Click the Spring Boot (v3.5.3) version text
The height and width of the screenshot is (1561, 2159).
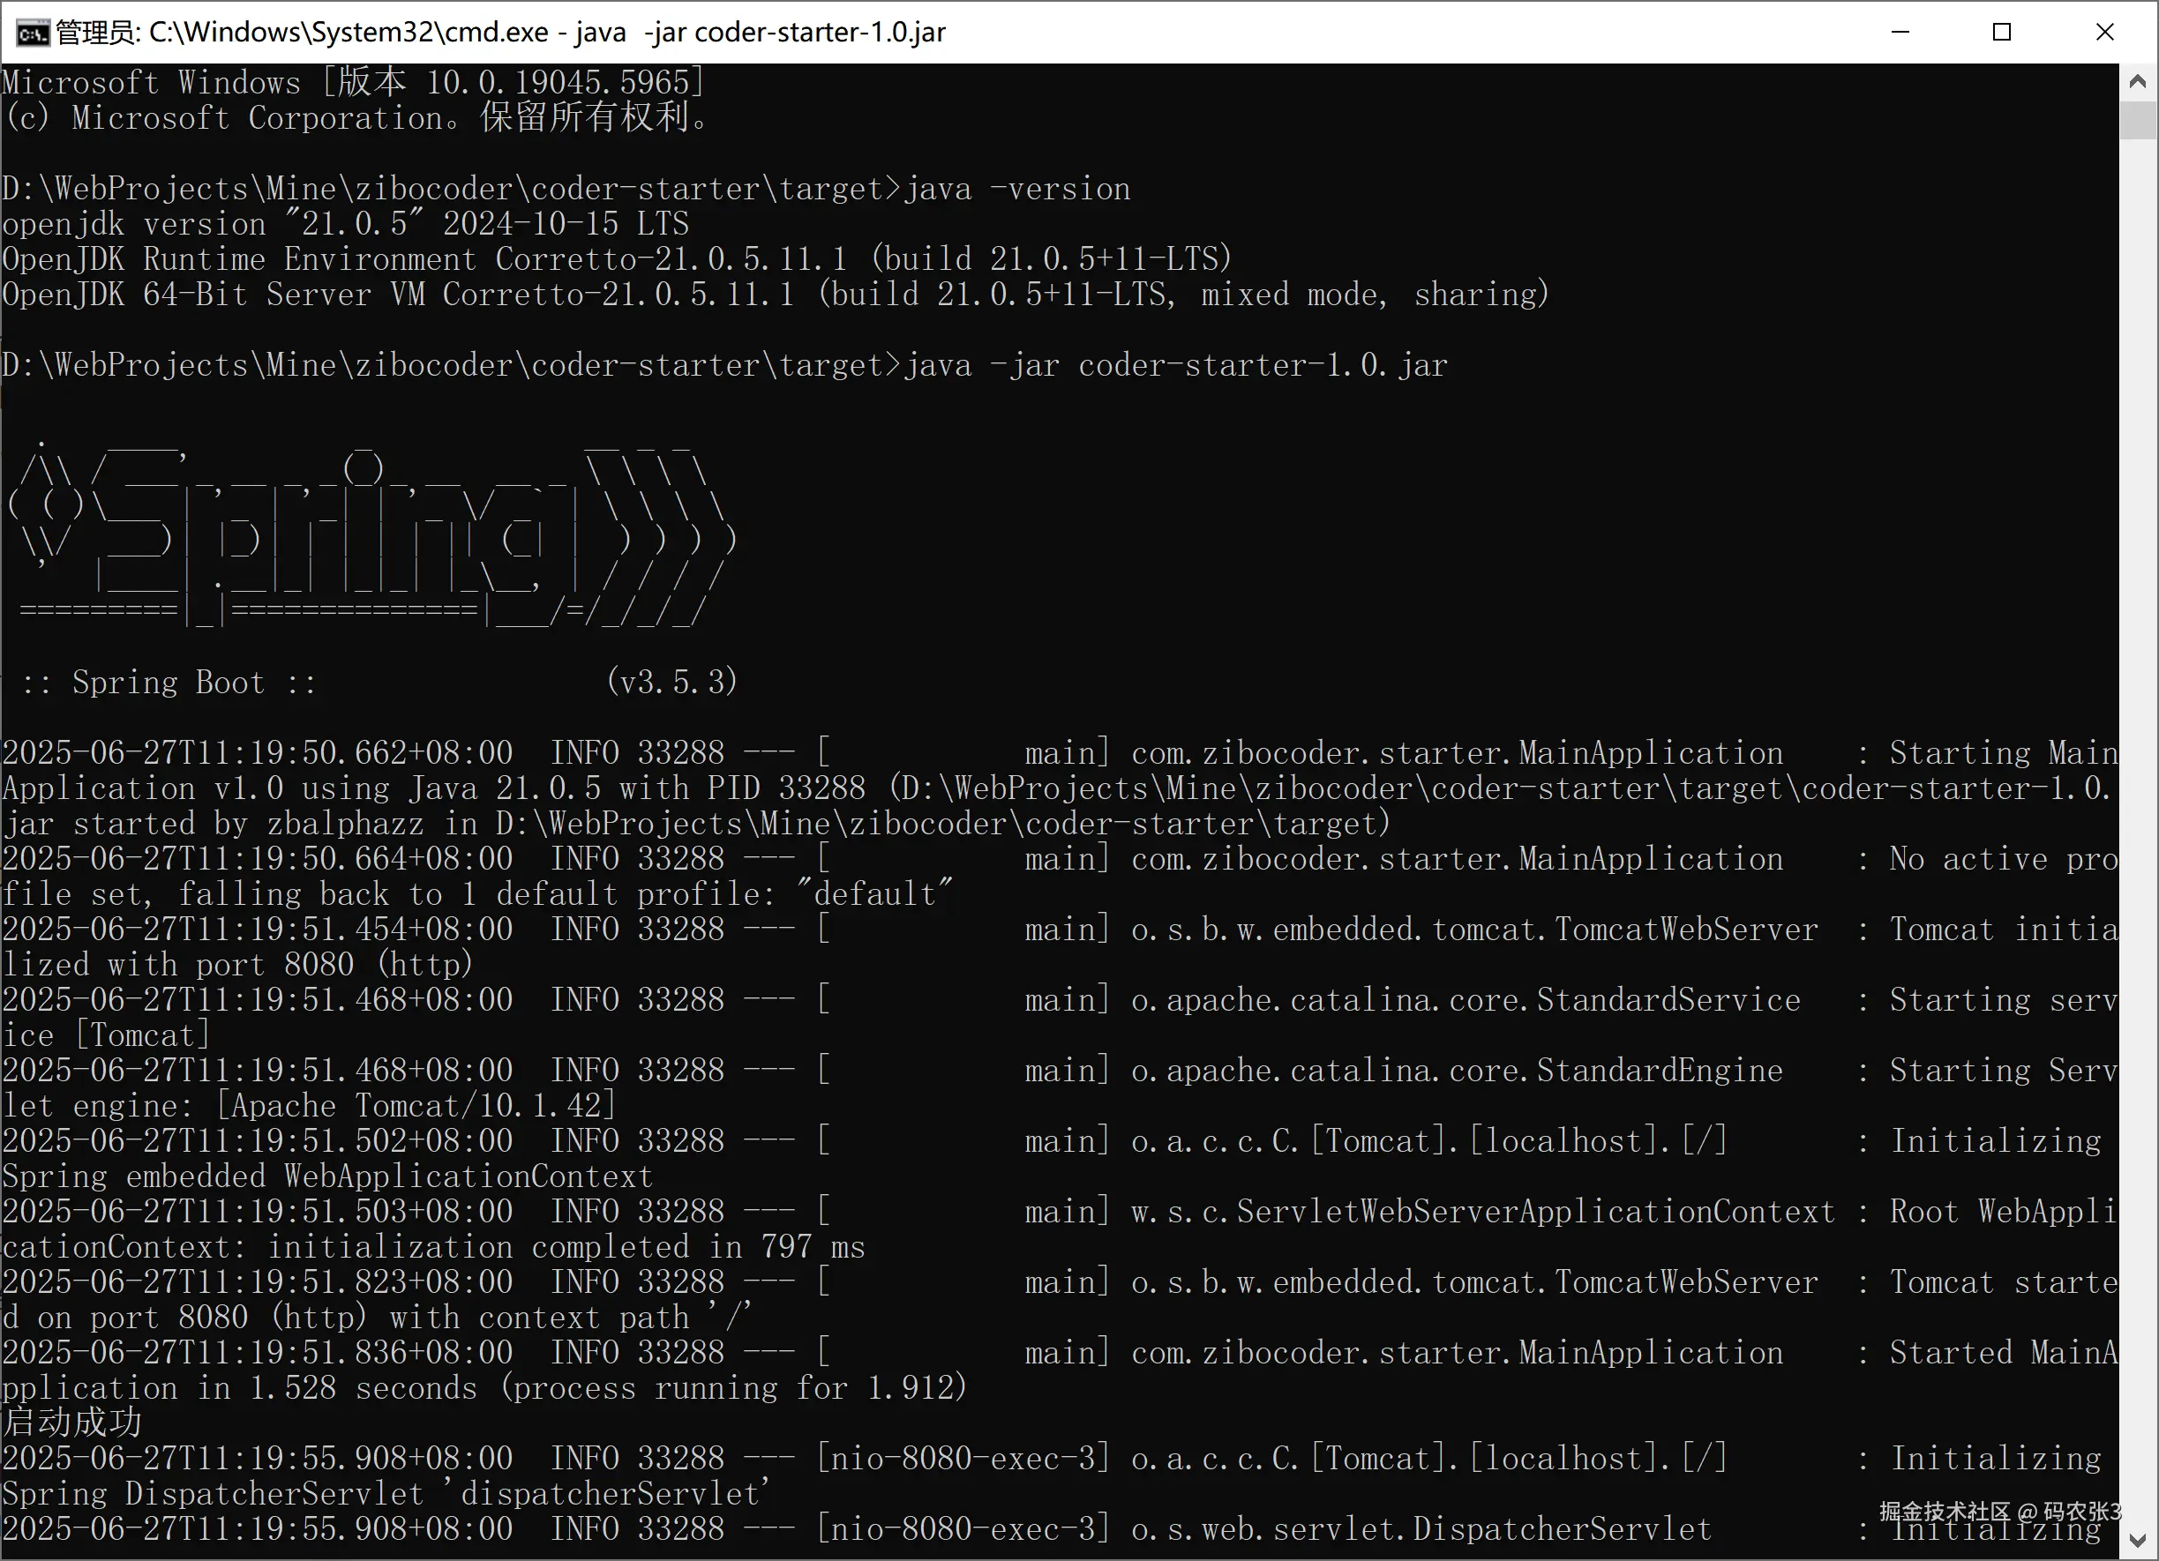pyautogui.click(x=671, y=682)
